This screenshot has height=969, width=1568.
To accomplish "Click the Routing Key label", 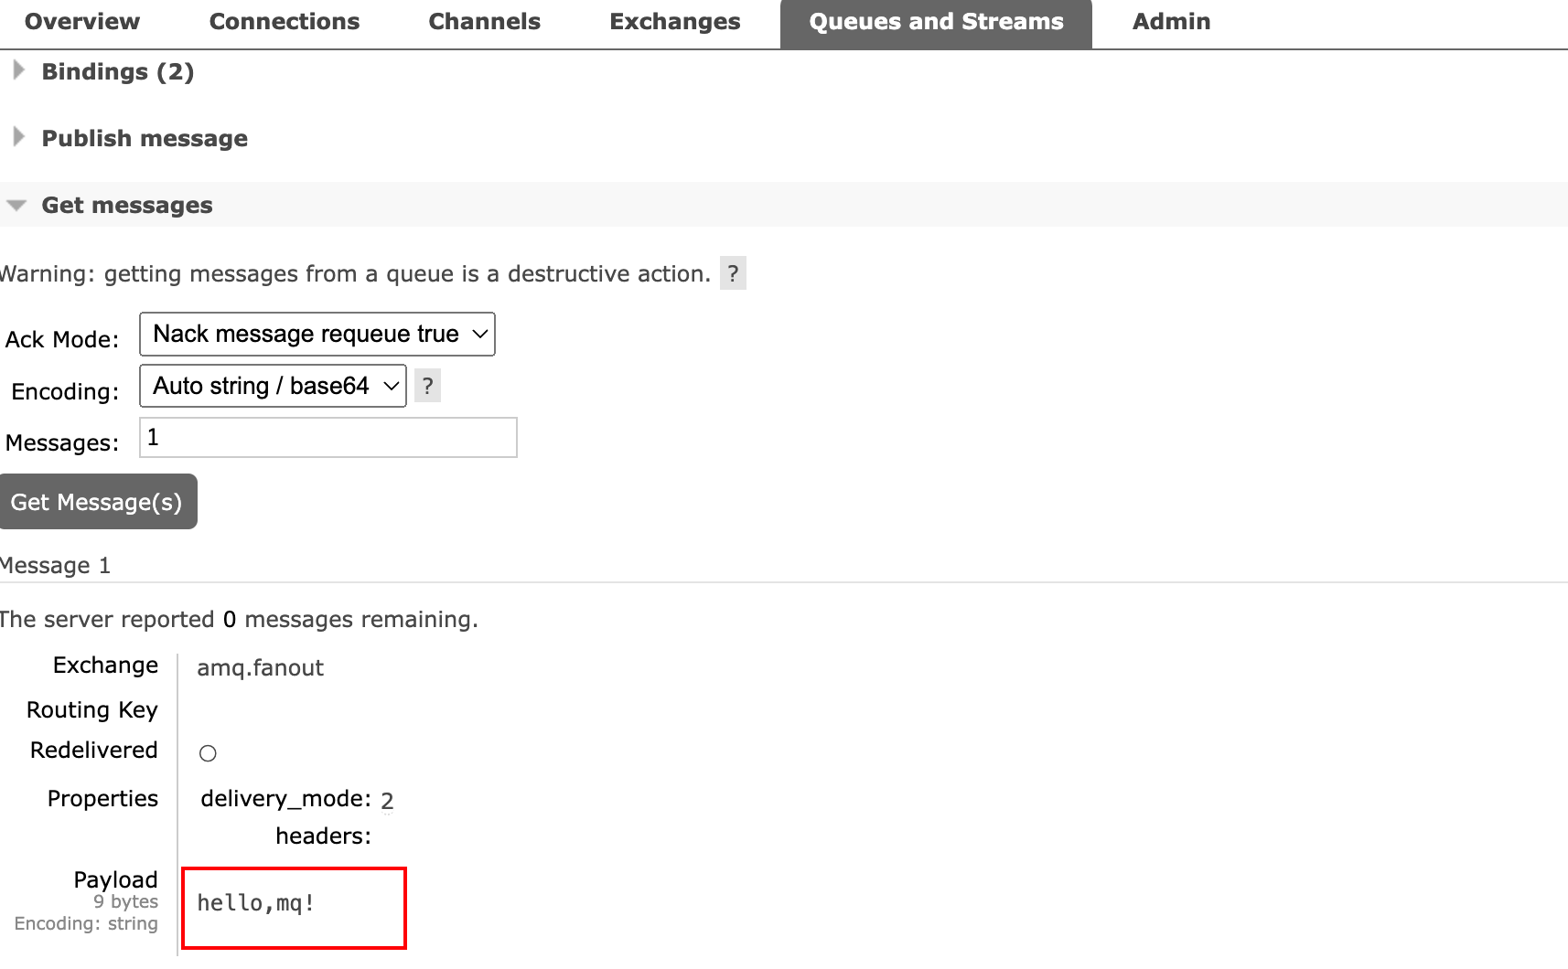I will coord(92,710).
